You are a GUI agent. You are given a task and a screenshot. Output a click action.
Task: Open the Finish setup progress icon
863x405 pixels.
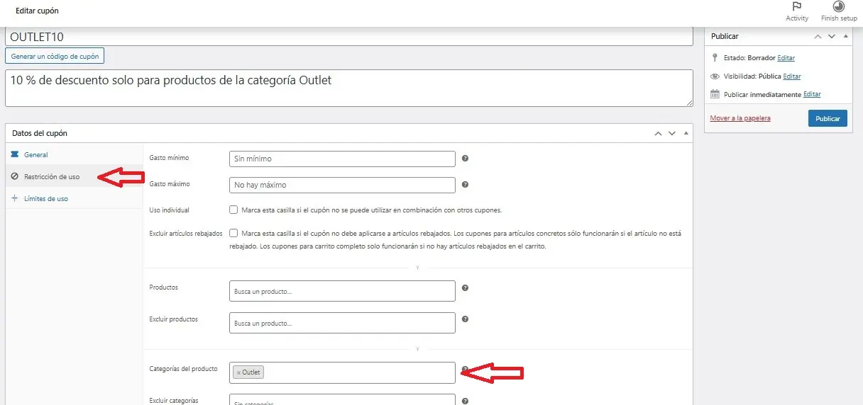[838, 7]
